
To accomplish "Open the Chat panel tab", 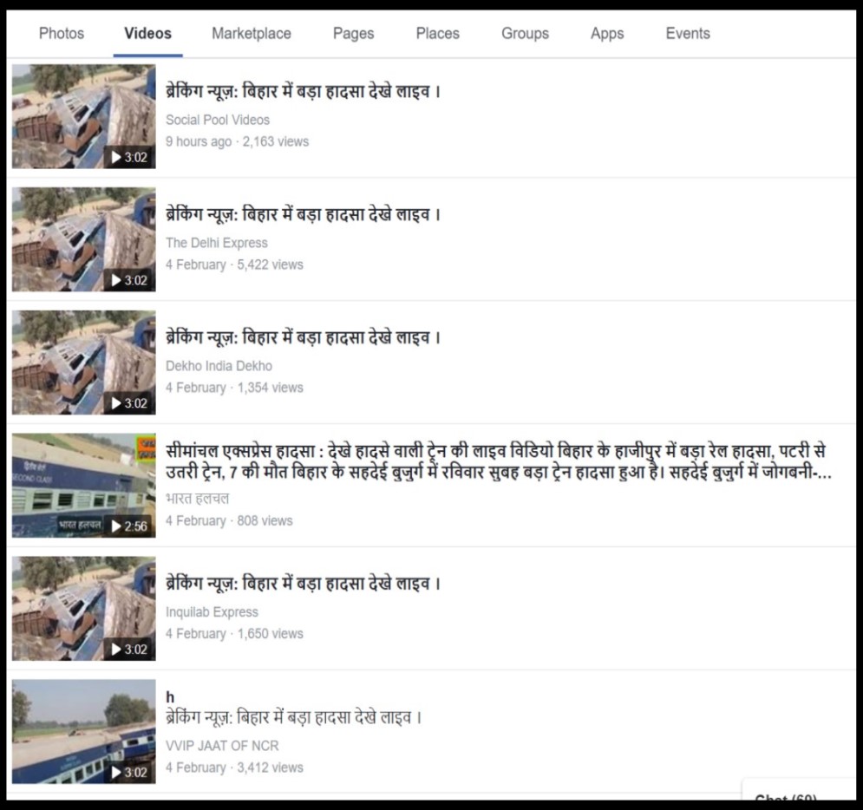I will [x=798, y=790].
